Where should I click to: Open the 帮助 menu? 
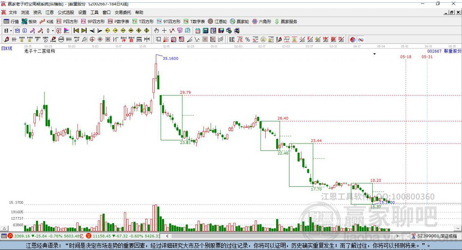tap(139, 12)
